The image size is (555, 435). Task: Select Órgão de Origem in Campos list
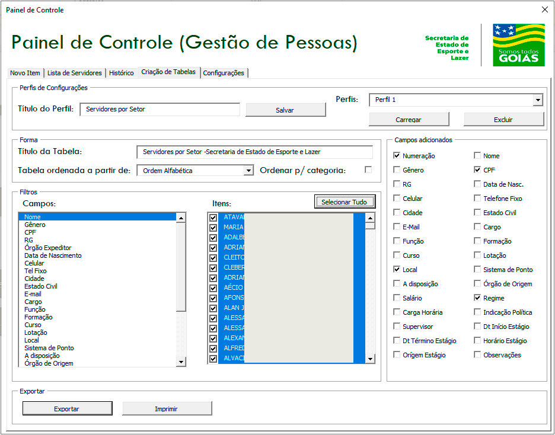pyautogui.click(x=97, y=363)
